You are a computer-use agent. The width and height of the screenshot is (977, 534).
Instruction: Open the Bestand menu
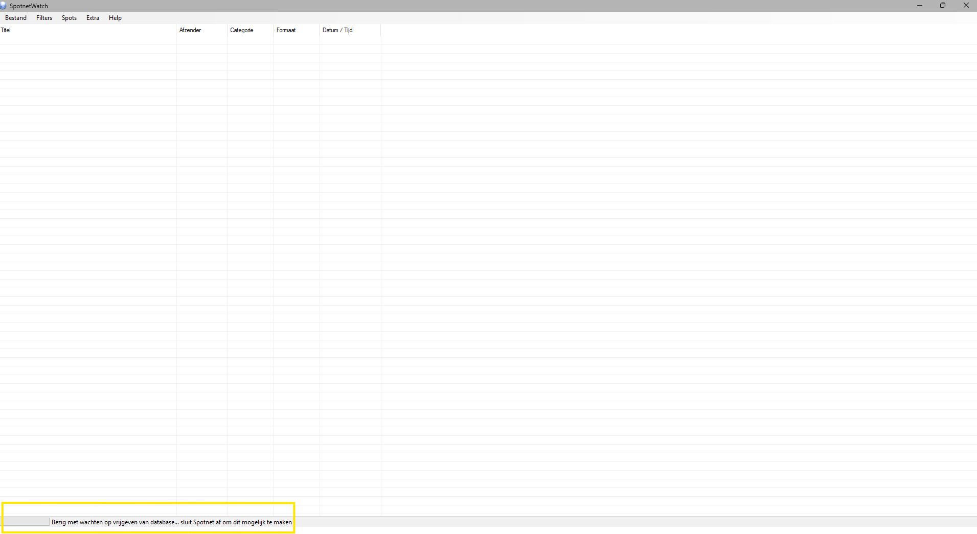coord(15,18)
